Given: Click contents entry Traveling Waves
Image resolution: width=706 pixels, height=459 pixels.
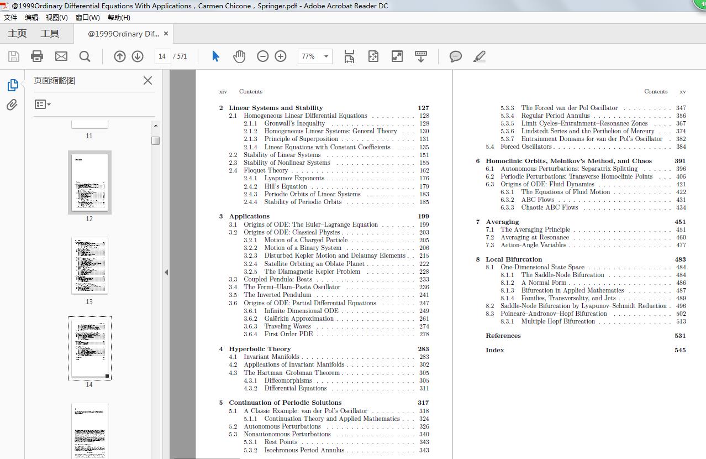Looking at the screenshot, I should [287, 326].
